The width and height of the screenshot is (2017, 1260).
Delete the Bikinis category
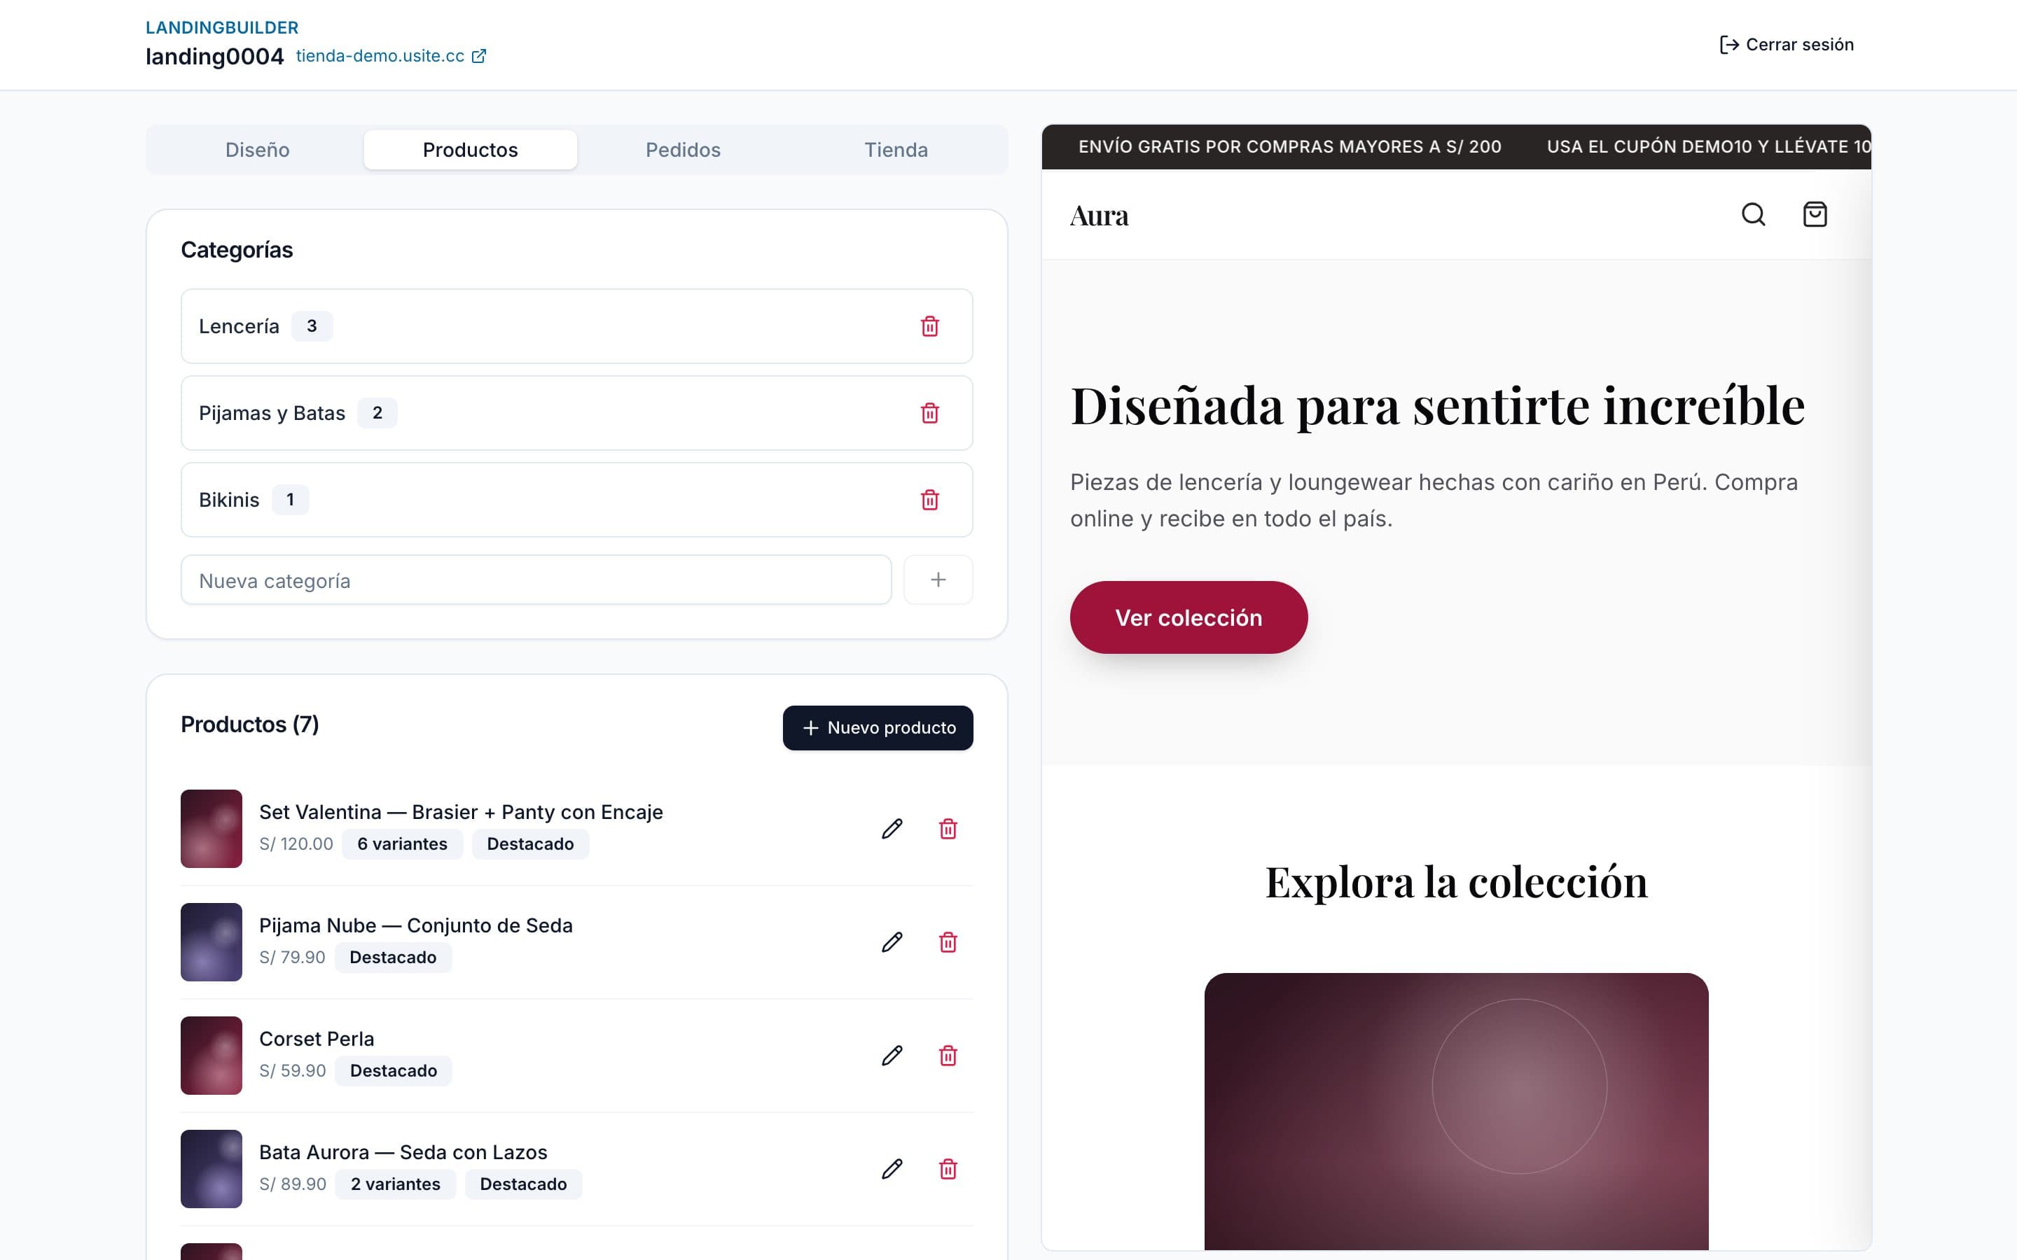coord(929,499)
